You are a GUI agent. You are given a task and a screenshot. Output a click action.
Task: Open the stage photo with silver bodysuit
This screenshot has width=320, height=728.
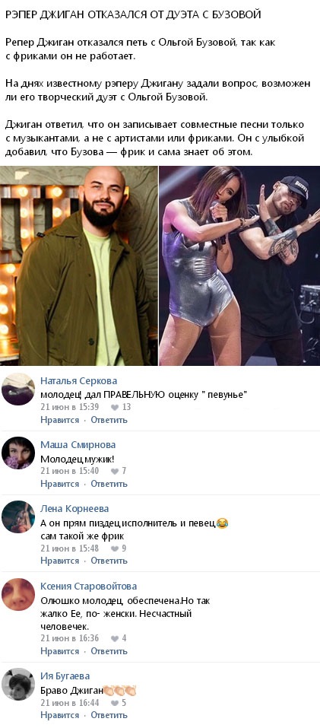[x=239, y=265]
